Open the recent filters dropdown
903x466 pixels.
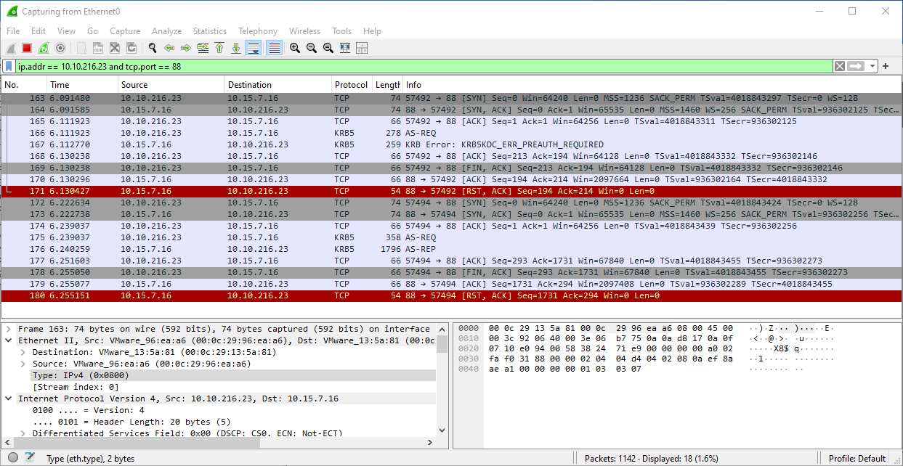point(872,66)
